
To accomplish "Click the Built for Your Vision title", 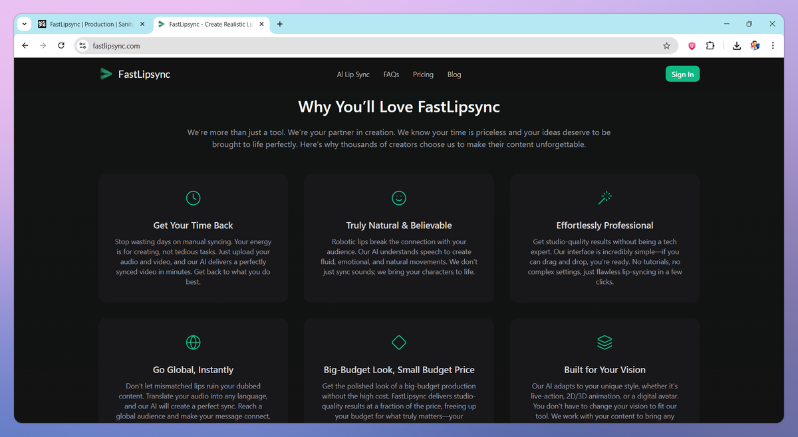I will point(604,370).
